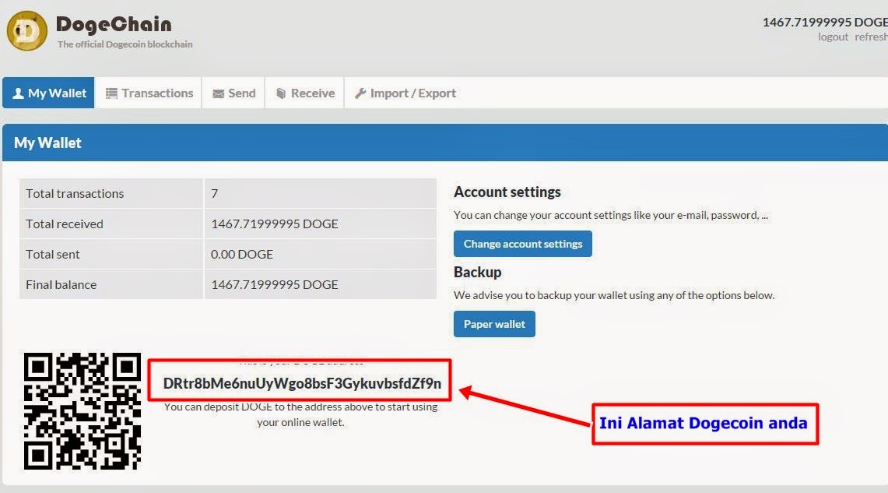
Task: Click the list icon beside Transactions
Action: pos(111,93)
